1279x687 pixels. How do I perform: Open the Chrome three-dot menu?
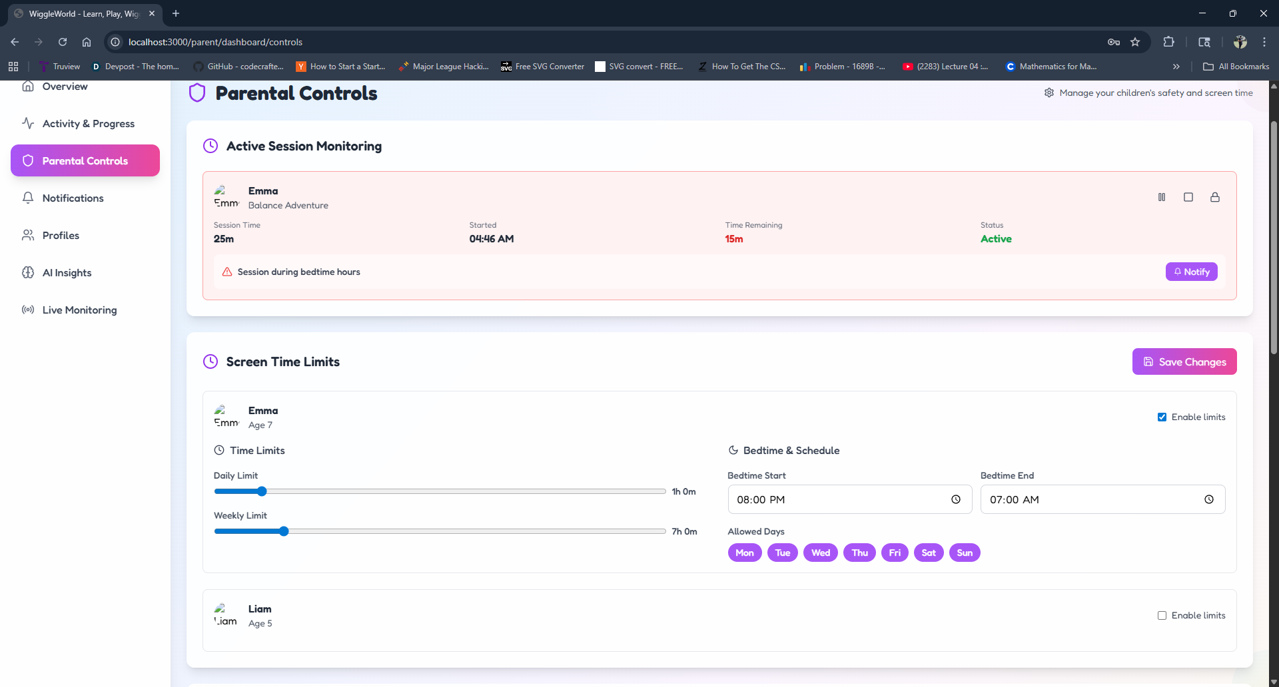pos(1264,42)
